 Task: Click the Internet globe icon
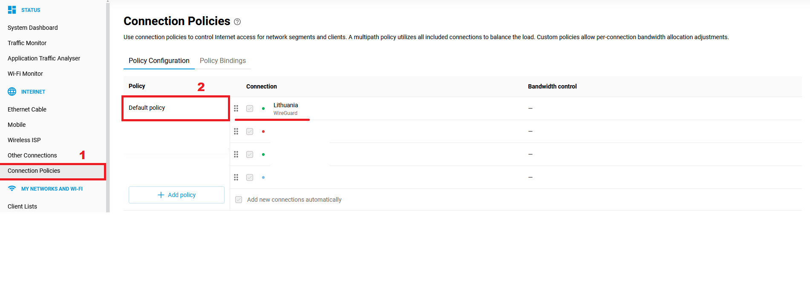[x=12, y=91]
